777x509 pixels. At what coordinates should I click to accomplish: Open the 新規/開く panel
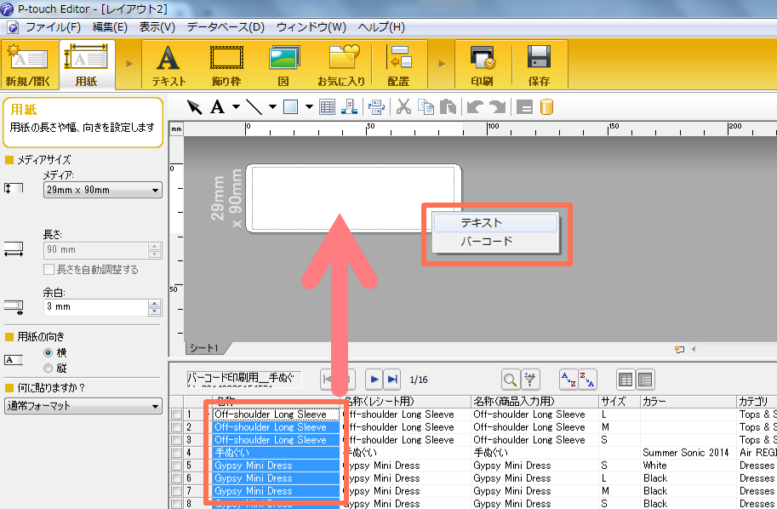coord(28,65)
